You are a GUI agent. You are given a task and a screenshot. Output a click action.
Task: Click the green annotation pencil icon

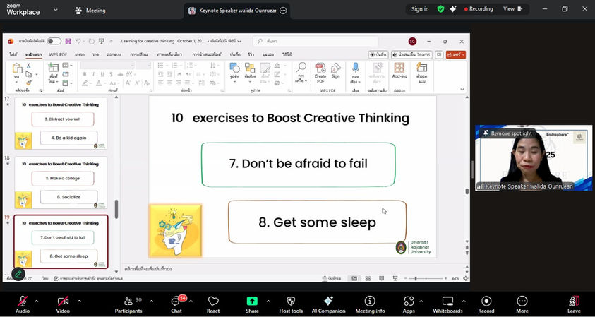(18, 274)
